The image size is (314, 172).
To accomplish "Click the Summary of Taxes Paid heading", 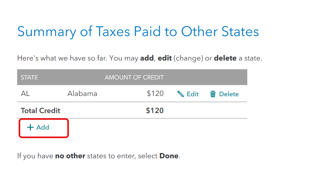I will (138, 31).
